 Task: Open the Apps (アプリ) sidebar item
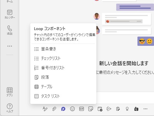[10, 92]
